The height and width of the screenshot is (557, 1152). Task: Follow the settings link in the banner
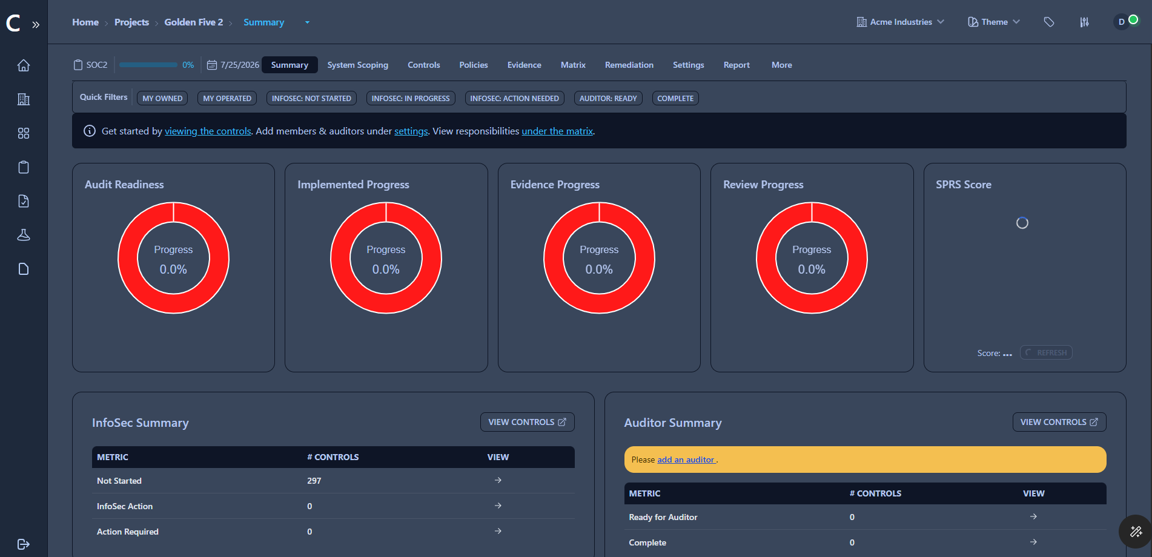411,131
